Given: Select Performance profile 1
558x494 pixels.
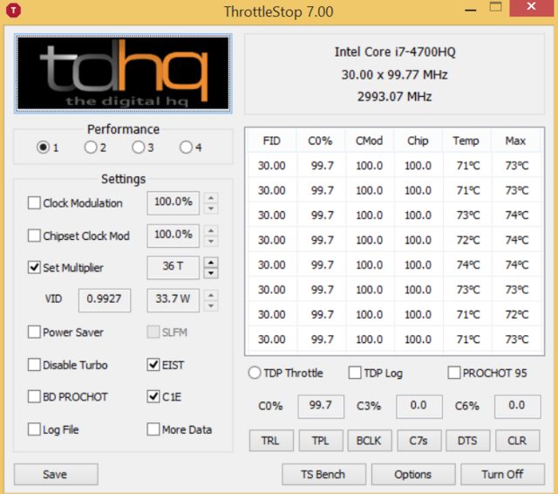Looking at the screenshot, I should (x=43, y=148).
